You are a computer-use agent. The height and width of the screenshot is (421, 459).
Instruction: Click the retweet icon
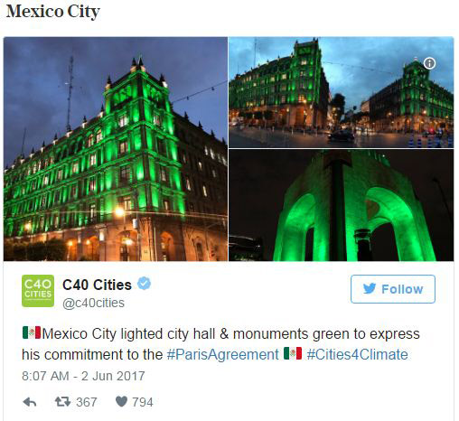tap(62, 401)
